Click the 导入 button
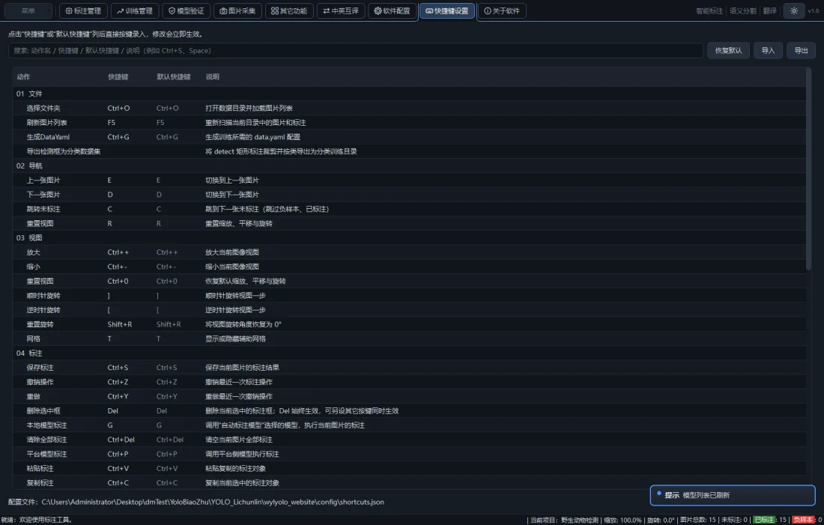The image size is (824, 525). [769, 50]
